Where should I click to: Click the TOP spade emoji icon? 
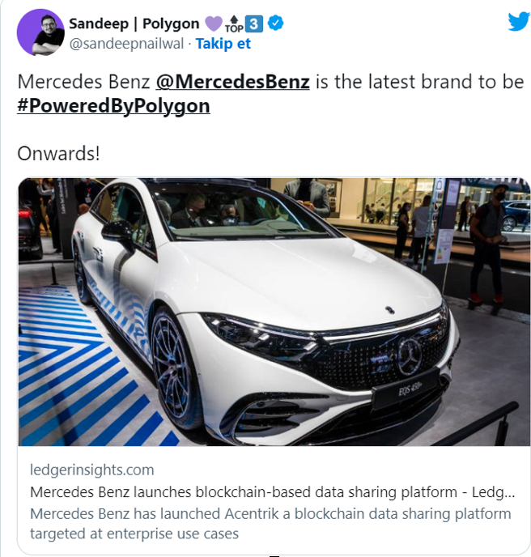[234, 24]
